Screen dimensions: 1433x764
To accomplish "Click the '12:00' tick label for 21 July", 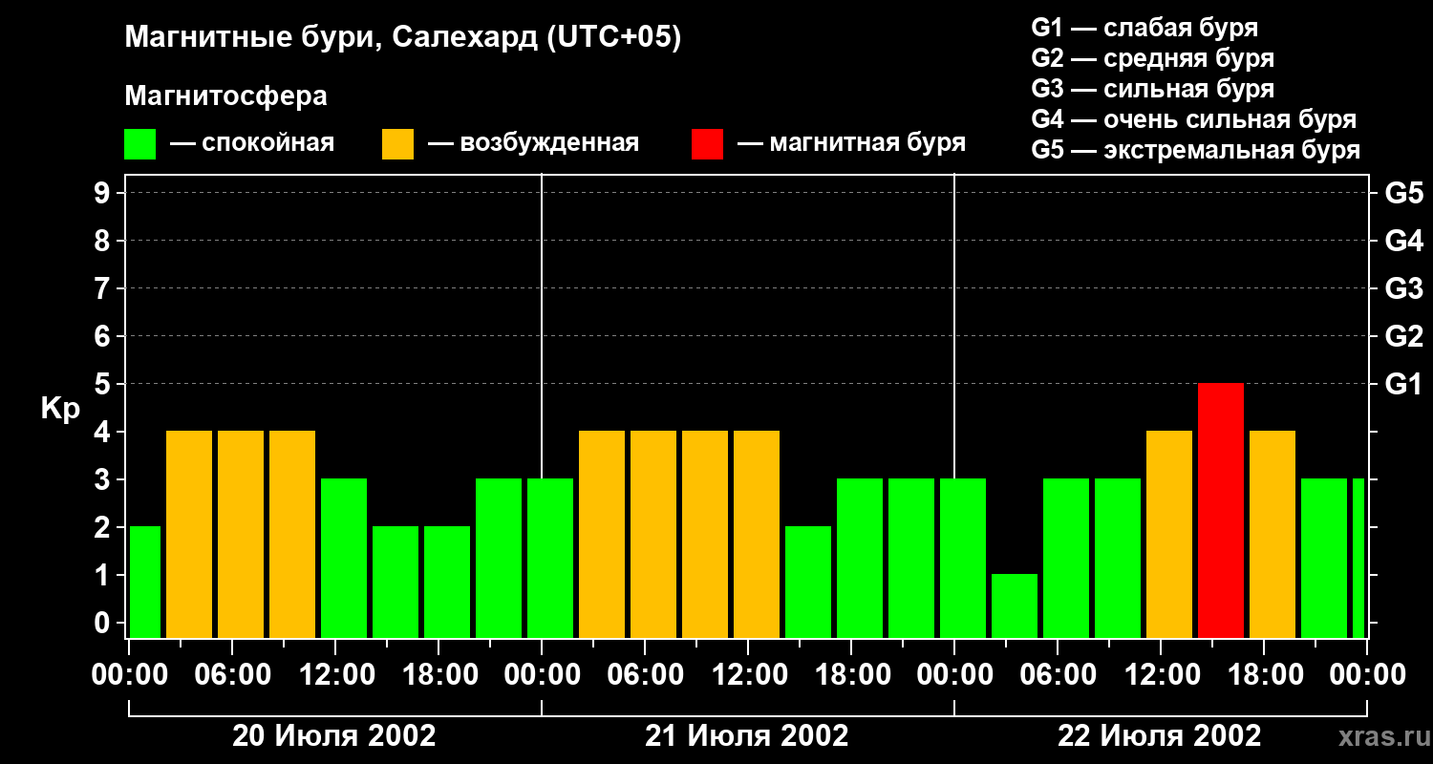I will [x=749, y=675].
